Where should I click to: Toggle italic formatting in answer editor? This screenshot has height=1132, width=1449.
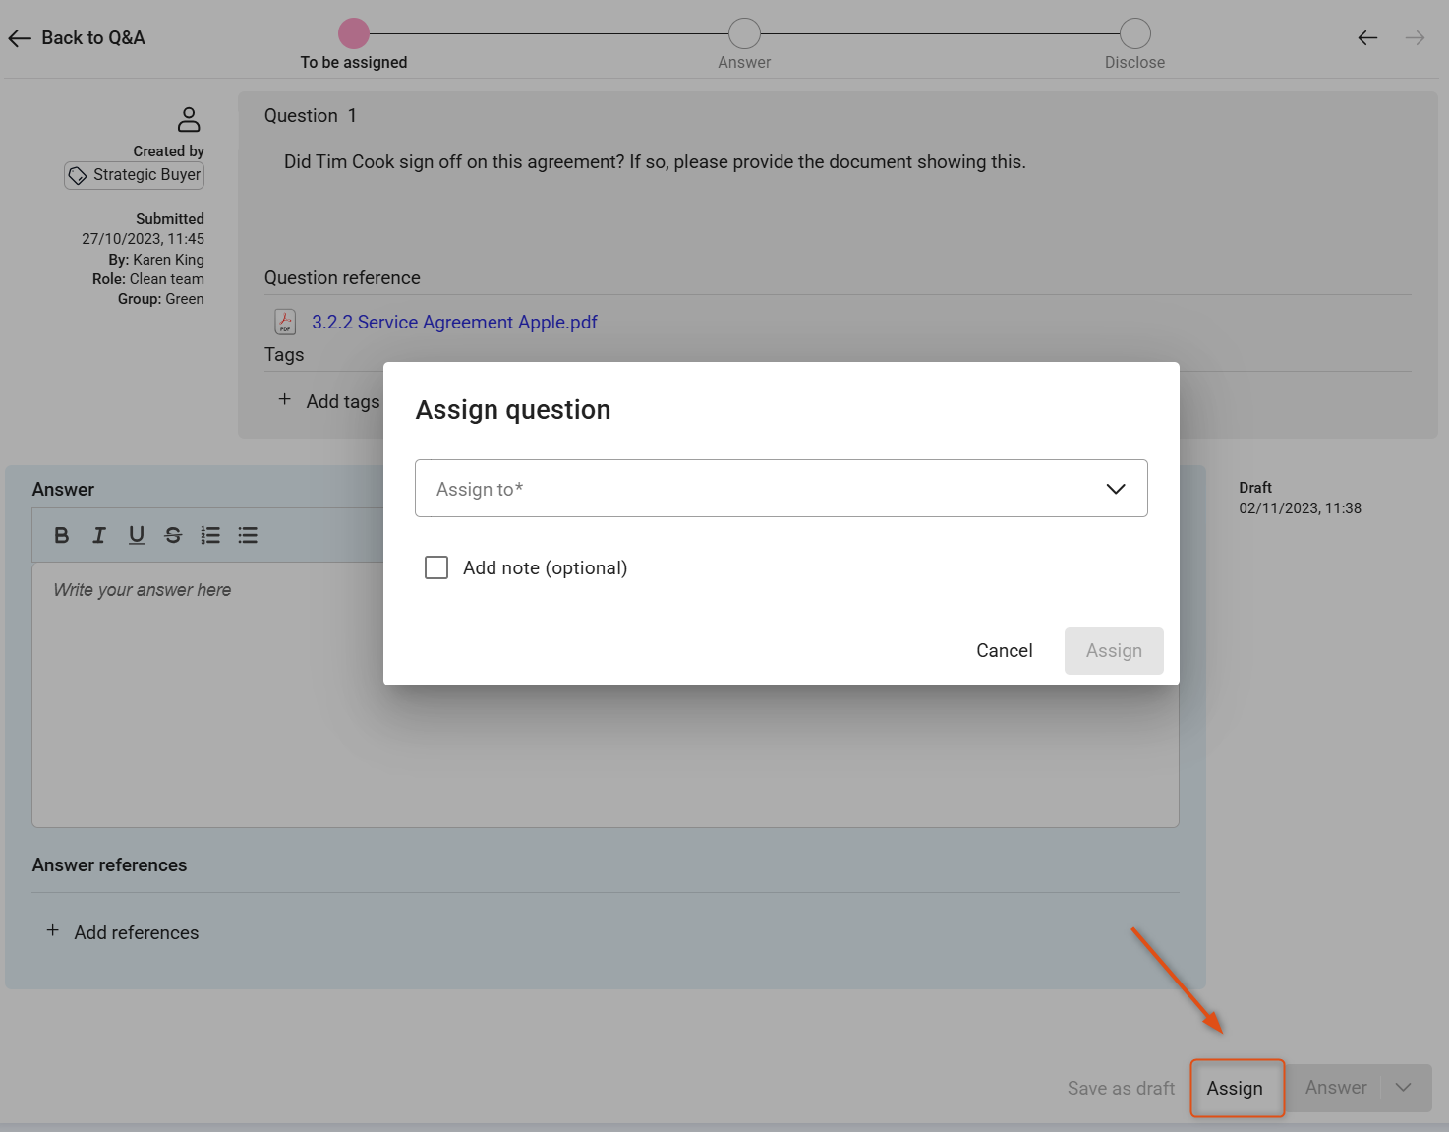pos(99,535)
